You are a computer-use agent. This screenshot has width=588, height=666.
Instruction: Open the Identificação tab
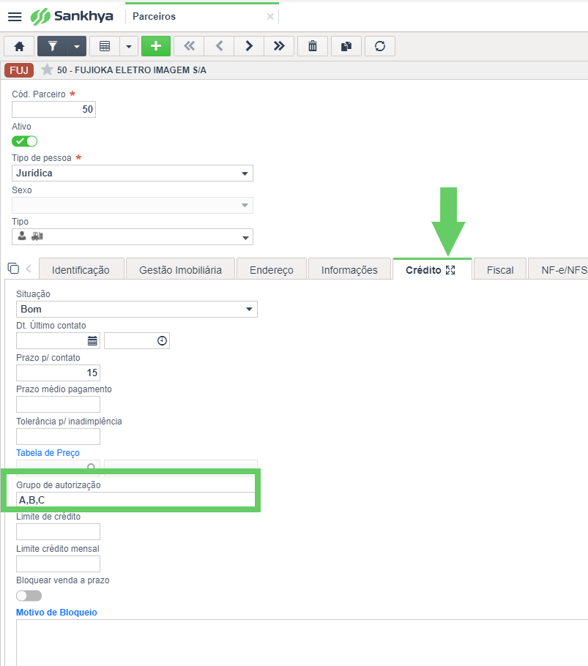click(x=81, y=270)
